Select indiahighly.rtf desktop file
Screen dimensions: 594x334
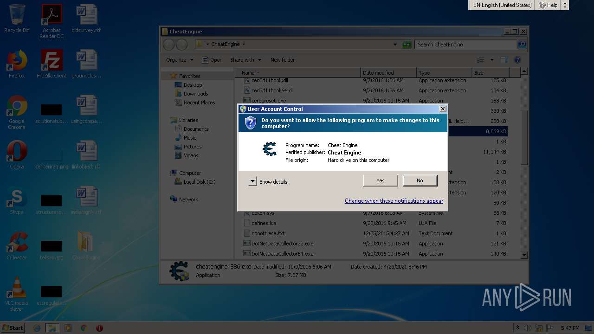click(86, 200)
